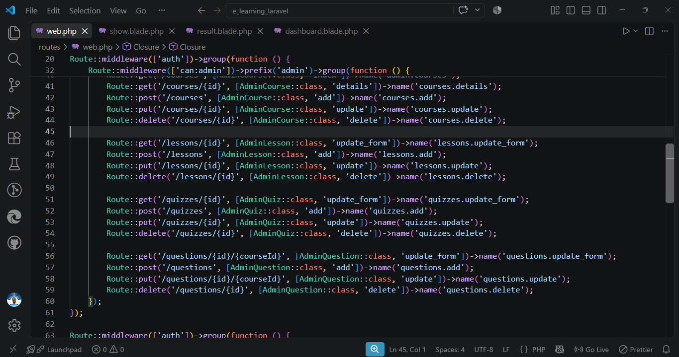Open the Selection menu
The image size is (679, 357).
click(85, 10)
